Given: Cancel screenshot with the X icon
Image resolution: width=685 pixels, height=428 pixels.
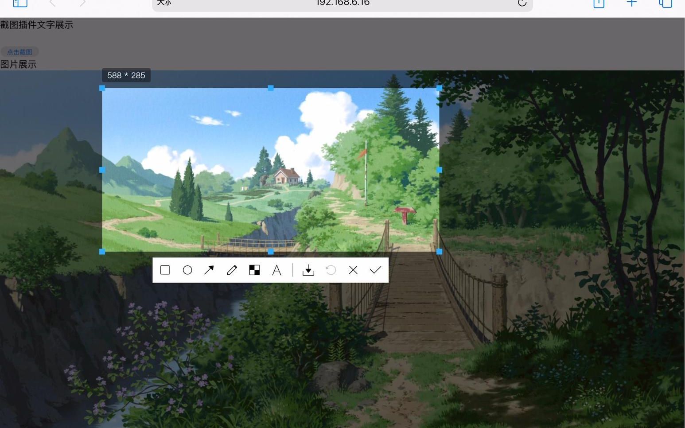Looking at the screenshot, I should tap(353, 270).
